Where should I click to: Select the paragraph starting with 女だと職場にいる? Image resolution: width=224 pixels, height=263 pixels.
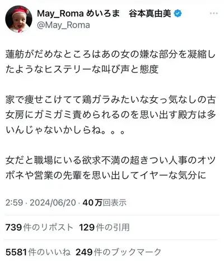click(110, 168)
